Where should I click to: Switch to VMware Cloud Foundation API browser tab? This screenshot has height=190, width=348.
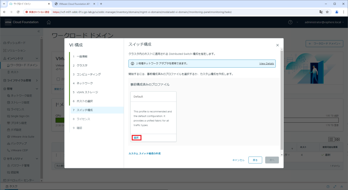point(75,4)
